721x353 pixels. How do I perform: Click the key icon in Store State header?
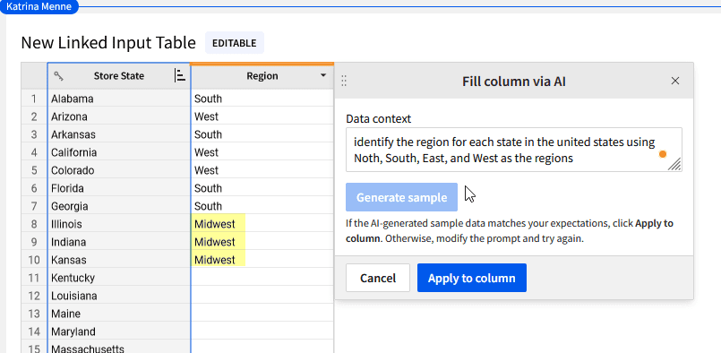pyautogui.click(x=58, y=75)
